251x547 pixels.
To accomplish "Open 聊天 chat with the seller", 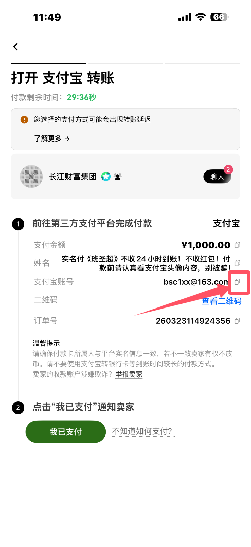I will click(x=218, y=176).
